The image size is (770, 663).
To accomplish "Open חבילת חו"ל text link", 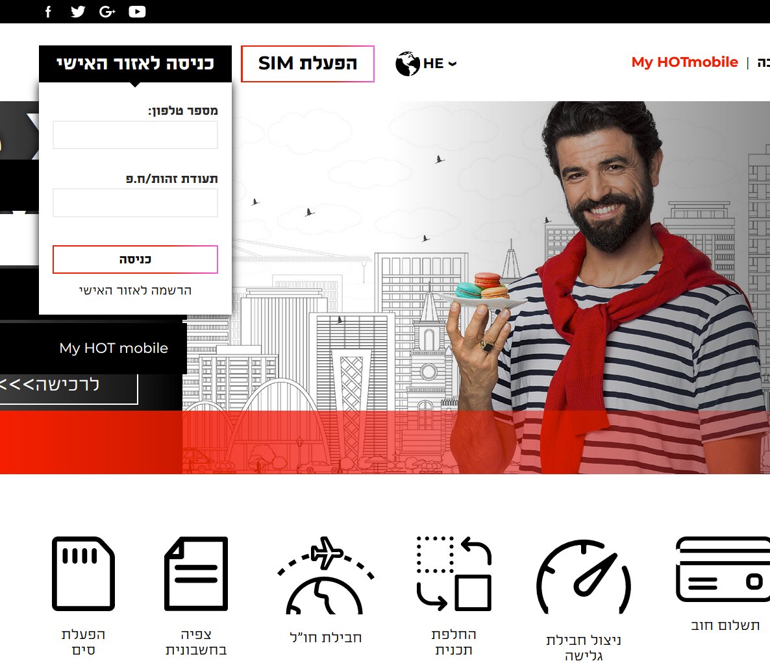I will (325, 638).
